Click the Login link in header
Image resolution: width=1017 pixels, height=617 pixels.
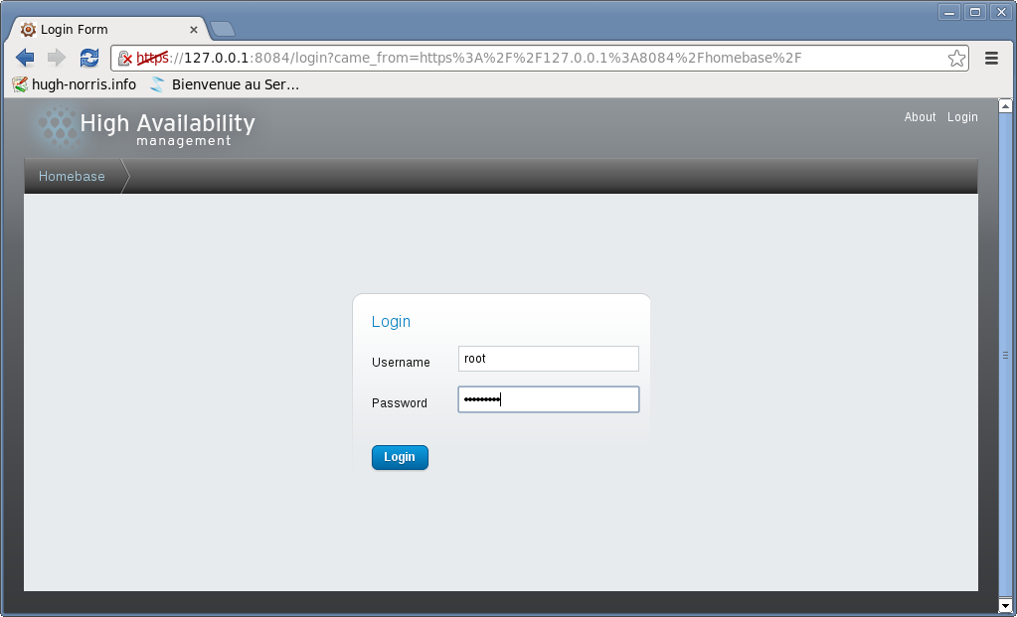click(x=962, y=117)
